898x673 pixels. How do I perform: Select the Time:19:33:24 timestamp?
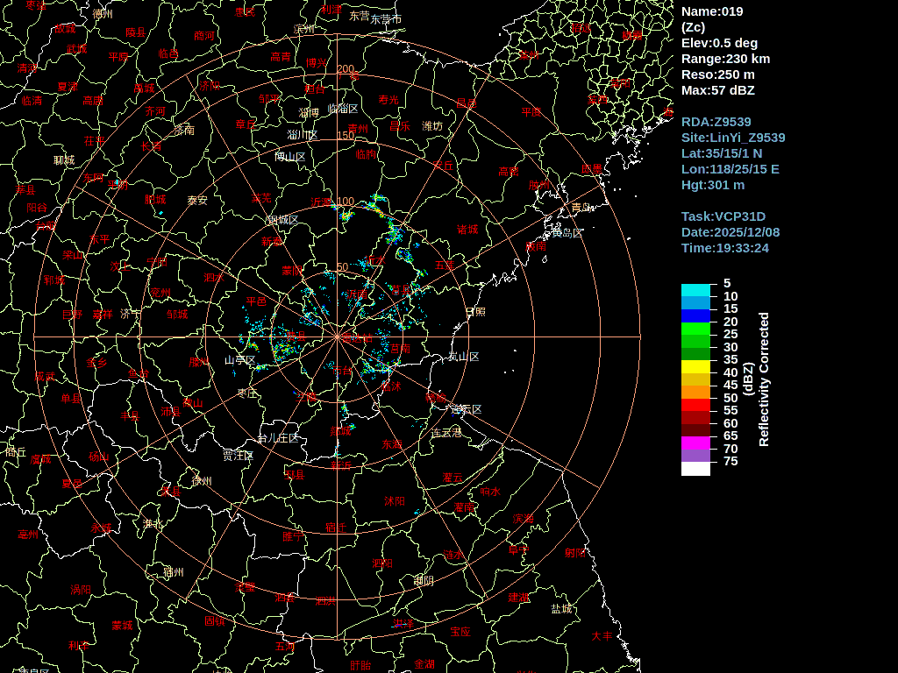click(725, 248)
